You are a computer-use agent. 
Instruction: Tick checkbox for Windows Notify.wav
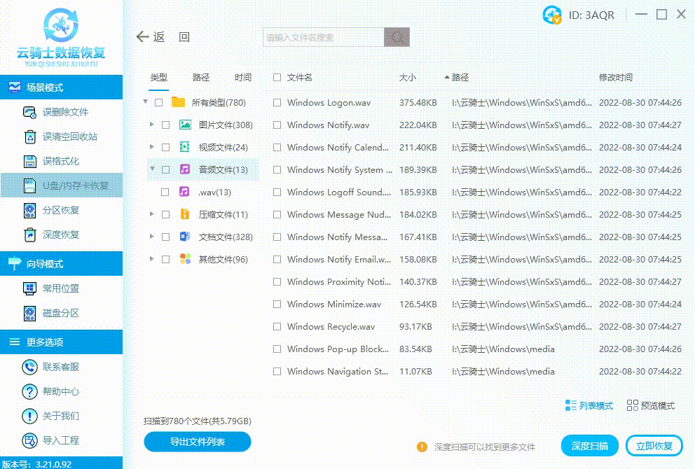(277, 125)
